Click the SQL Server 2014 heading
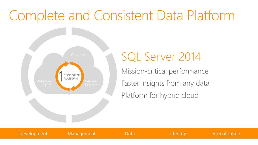The width and height of the screenshot is (258, 145). point(161,57)
